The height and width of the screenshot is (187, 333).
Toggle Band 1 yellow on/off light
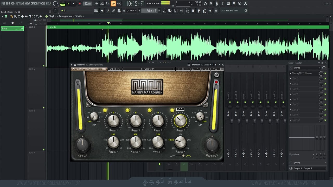(x=105, y=110)
